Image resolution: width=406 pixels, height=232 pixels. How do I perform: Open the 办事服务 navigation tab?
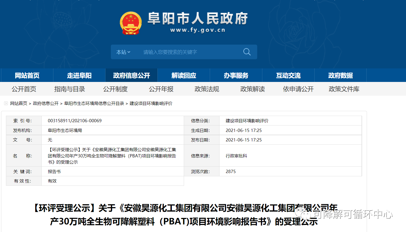coord(236,75)
